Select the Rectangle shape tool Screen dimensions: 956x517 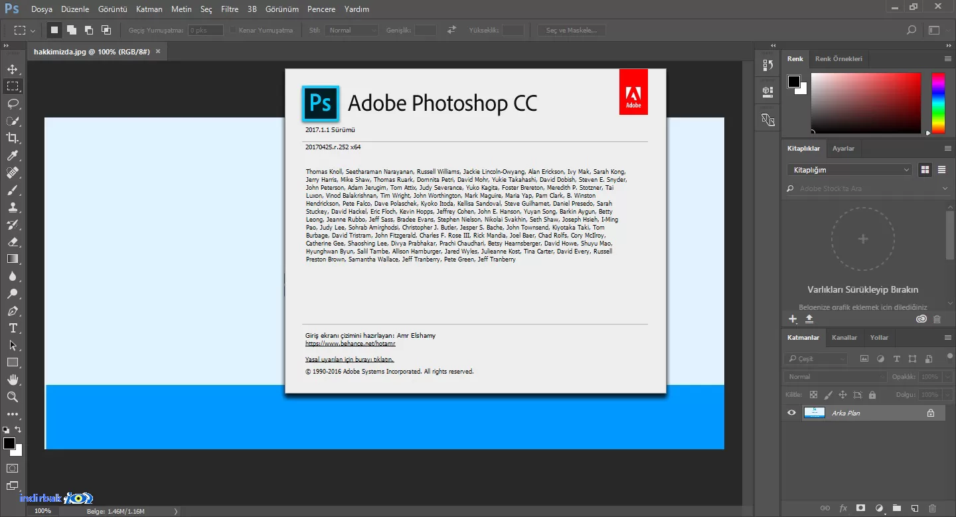(x=13, y=362)
